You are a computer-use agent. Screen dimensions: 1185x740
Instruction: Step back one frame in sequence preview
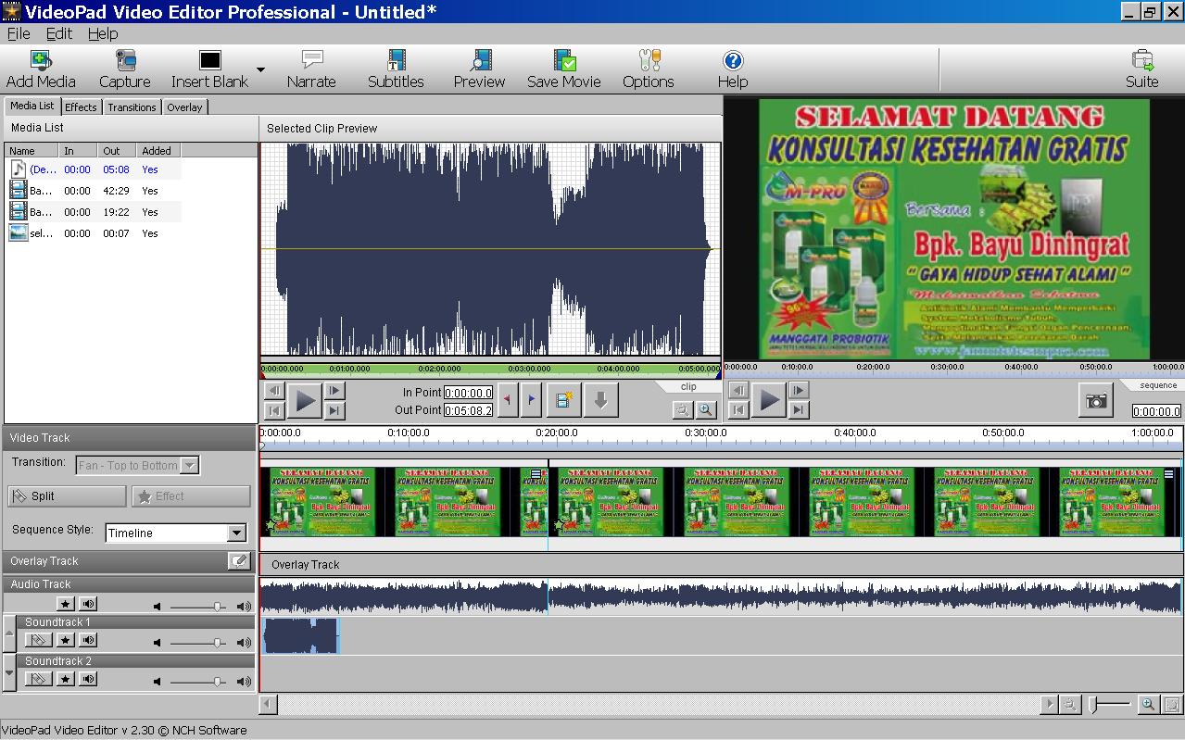tap(738, 391)
